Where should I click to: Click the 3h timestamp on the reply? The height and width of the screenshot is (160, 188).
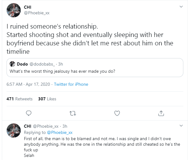(x=65, y=126)
